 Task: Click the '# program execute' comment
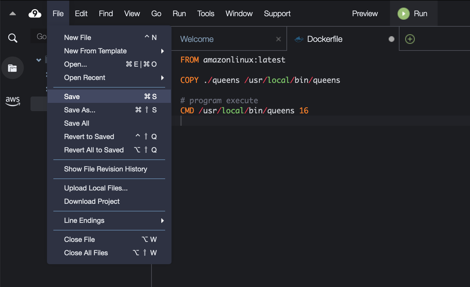pyautogui.click(x=219, y=100)
